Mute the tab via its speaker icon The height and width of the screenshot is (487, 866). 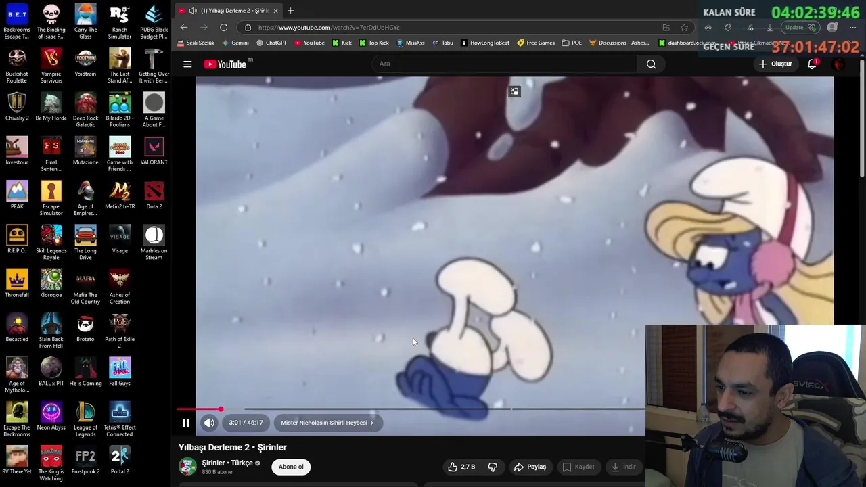pyautogui.click(x=193, y=11)
